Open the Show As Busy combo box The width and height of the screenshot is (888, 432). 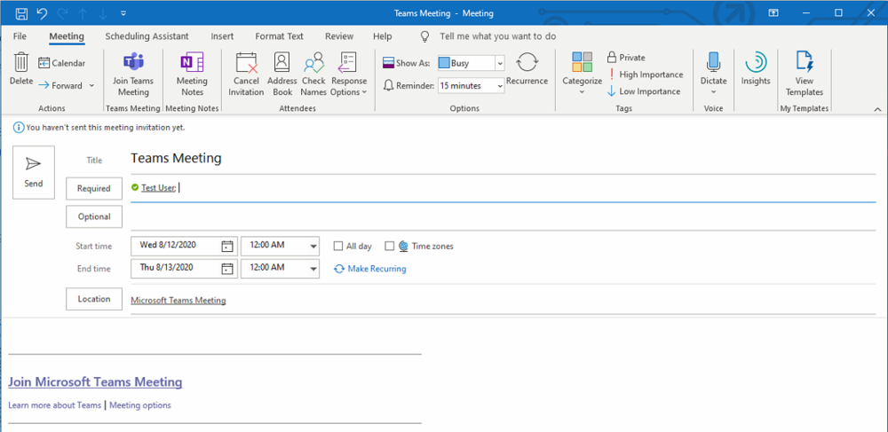[x=472, y=63]
